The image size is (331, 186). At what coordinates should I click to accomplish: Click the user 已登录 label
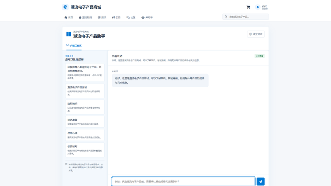click(264, 7)
